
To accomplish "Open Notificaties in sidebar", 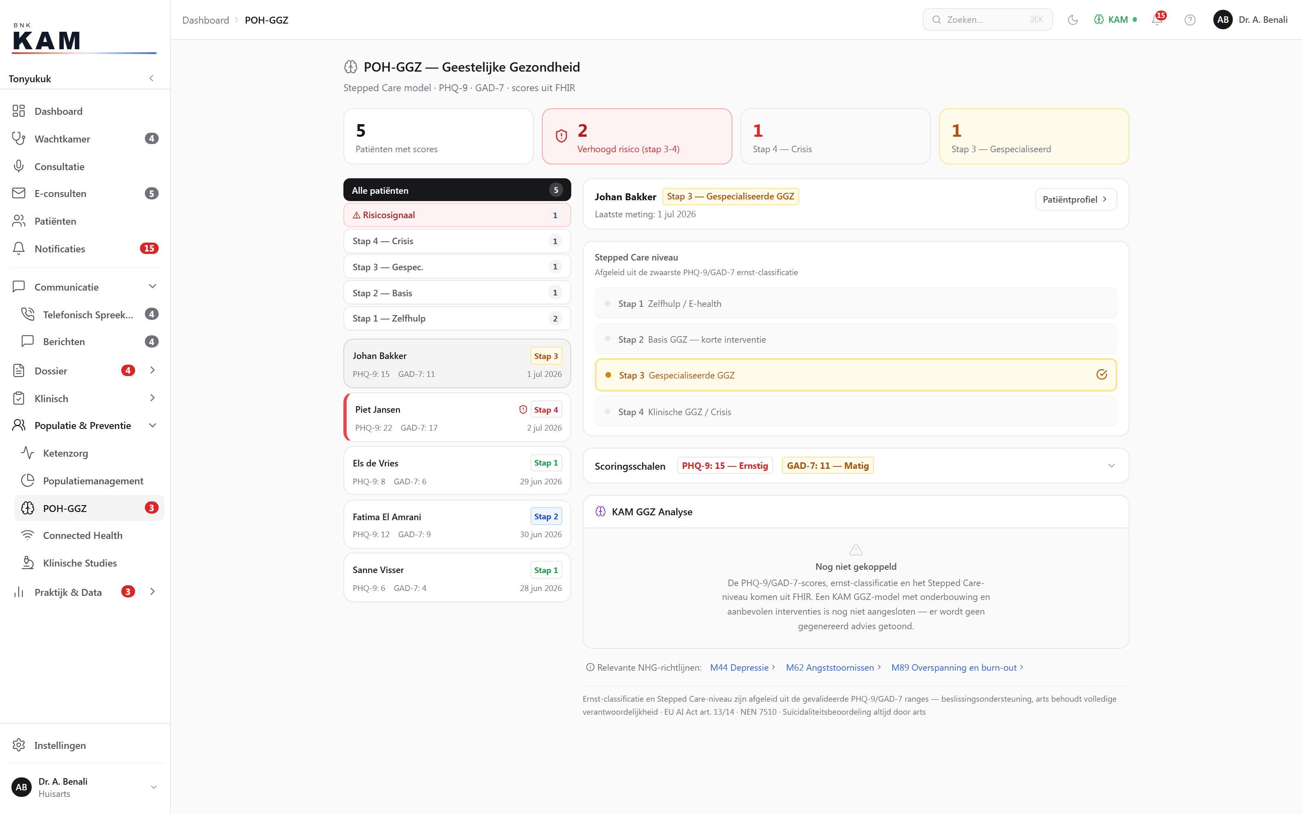I will click(x=85, y=249).
